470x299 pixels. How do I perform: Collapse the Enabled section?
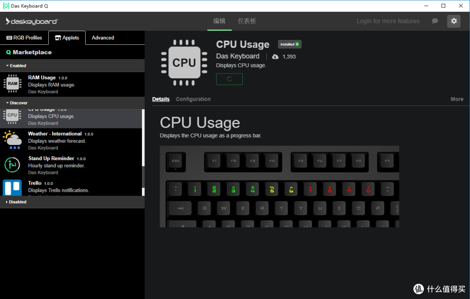(72, 66)
